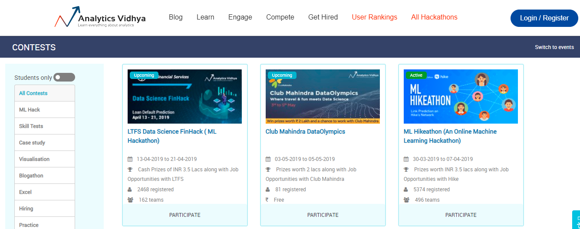
Task: Click rupee icon next to Free
Action: pyautogui.click(x=267, y=200)
